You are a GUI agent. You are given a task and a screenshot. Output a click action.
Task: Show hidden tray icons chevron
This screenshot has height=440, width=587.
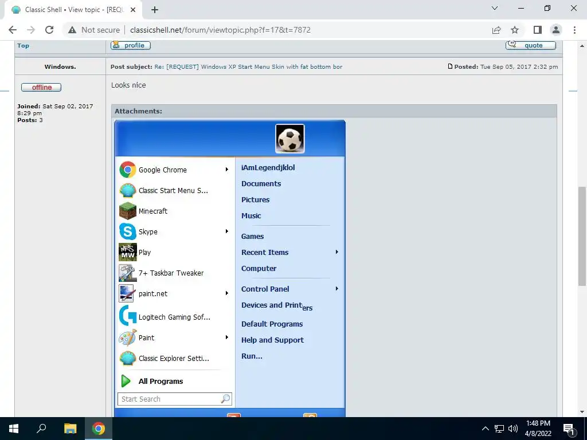click(x=485, y=429)
